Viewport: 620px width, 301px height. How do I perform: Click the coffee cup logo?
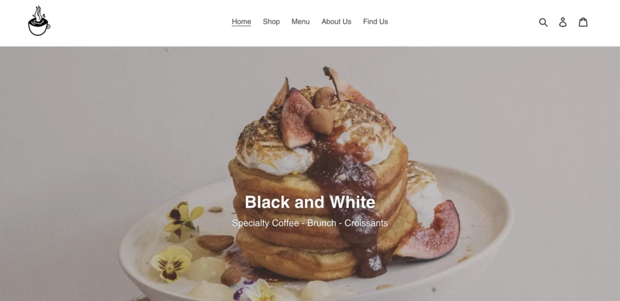pyautogui.click(x=39, y=21)
